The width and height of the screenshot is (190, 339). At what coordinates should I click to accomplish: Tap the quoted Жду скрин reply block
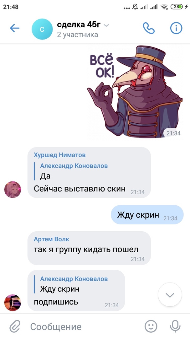(71, 284)
